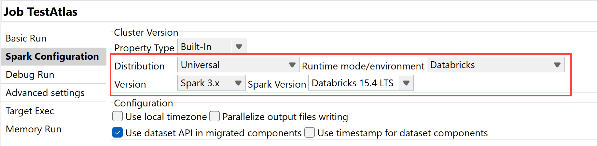Viewport: 597px width, 146px height.
Task: Expand the Spark Version Databricks dropdown
Action: (x=406, y=83)
